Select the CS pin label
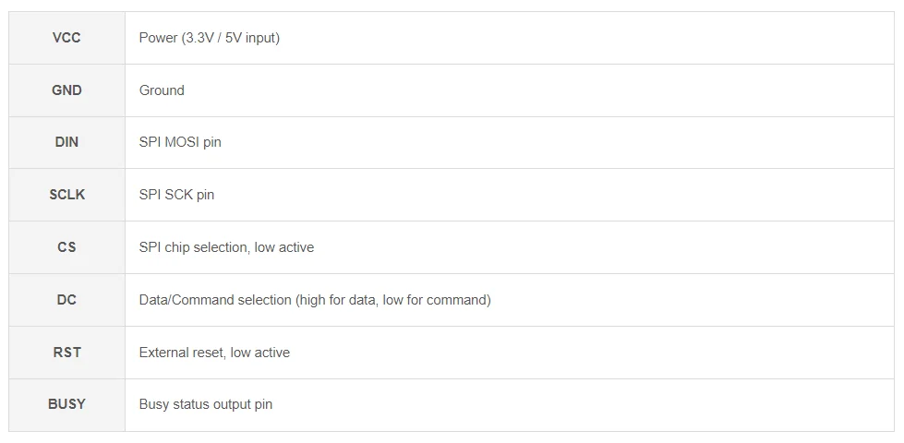 coord(66,247)
